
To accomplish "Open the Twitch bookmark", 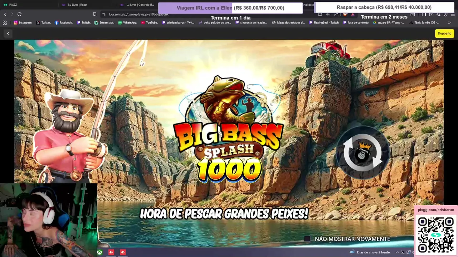I will point(83,22).
